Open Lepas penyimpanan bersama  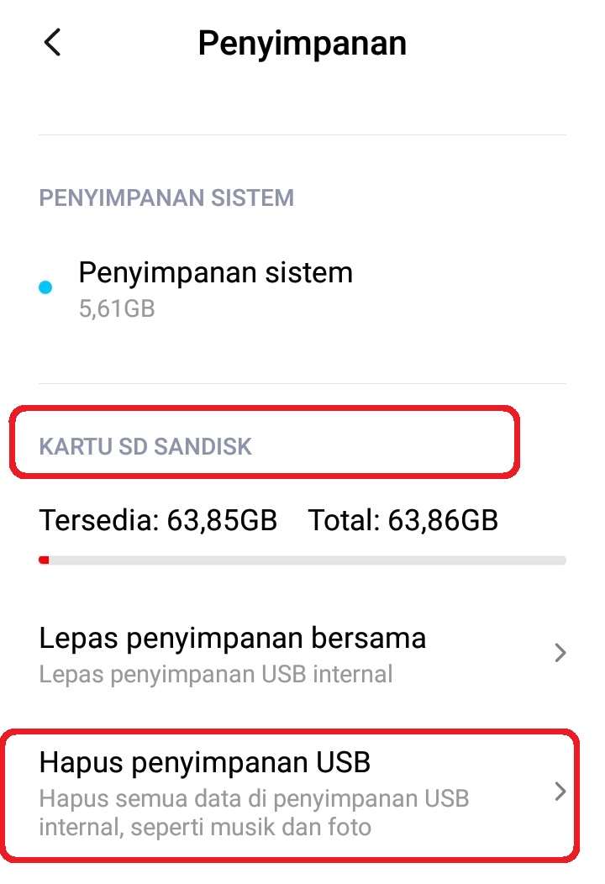point(302,654)
